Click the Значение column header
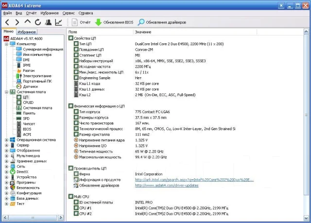311x223 pixels. [195, 32]
